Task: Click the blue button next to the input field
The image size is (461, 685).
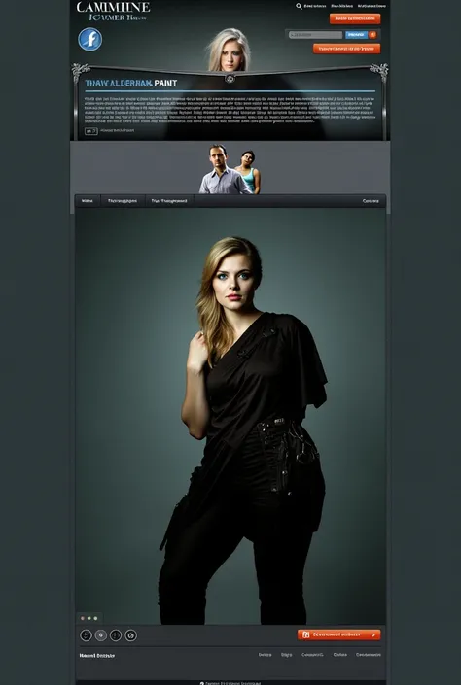Action: point(356,35)
